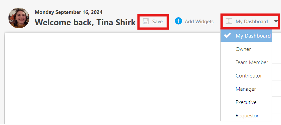Screen dimensions: 281x125
Task: Select the Contributor dashboard option
Action: pyautogui.click(x=246, y=76)
